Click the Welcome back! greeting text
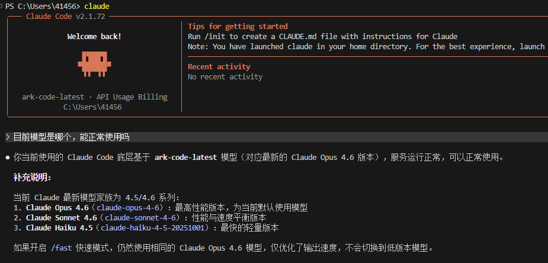The height and width of the screenshot is (263, 548). 94,37
